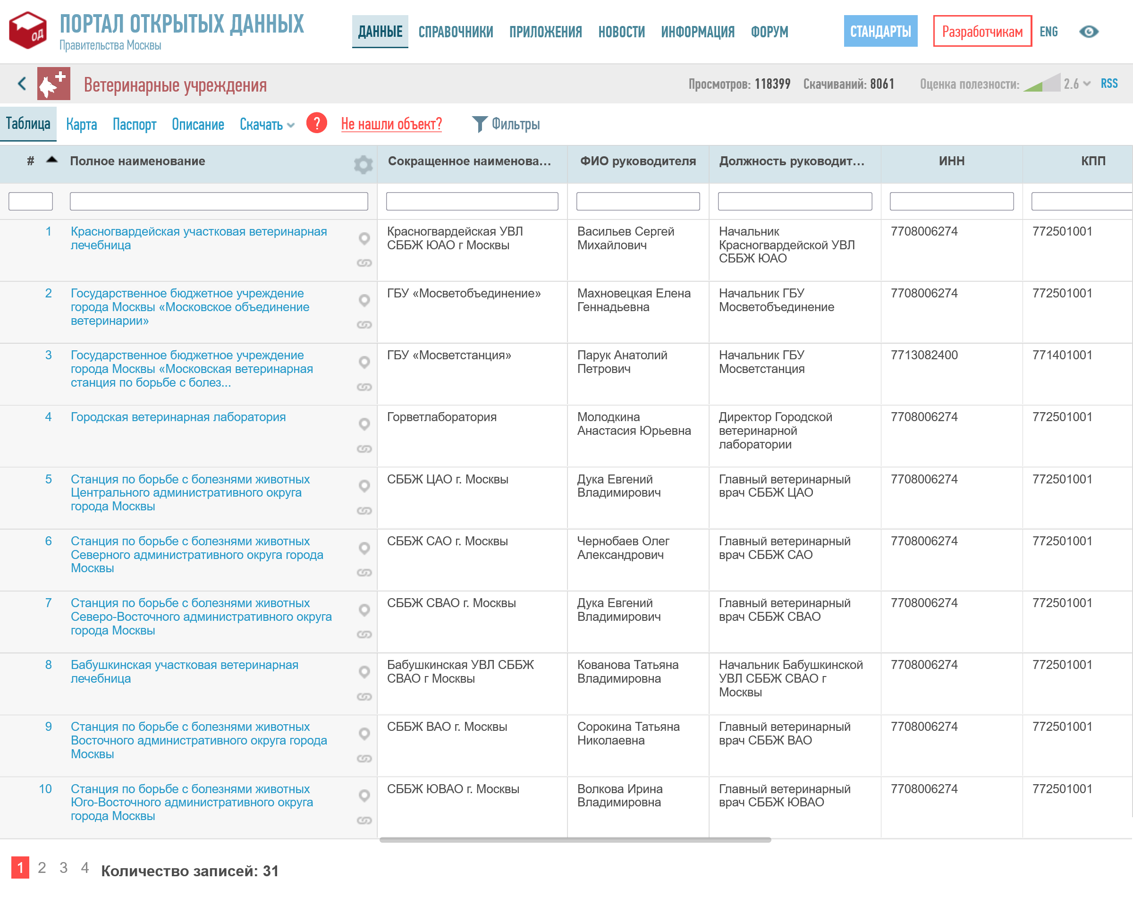Open the НОВОСТИ menu
Screen dimensions: 1133x914
tap(621, 32)
